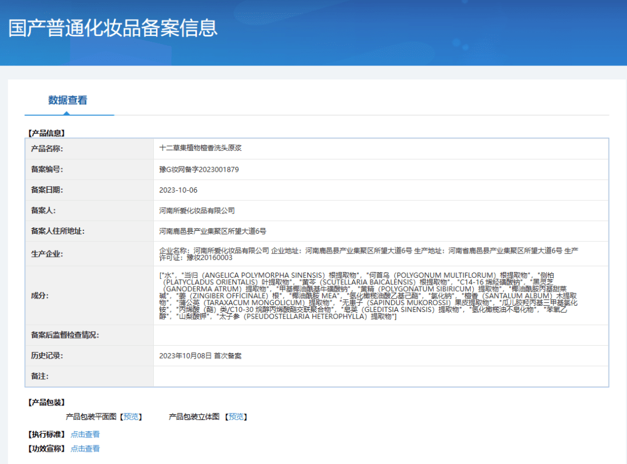Click the 备案日期 row label
This screenshot has width=627, height=464.
coord(47,190)
